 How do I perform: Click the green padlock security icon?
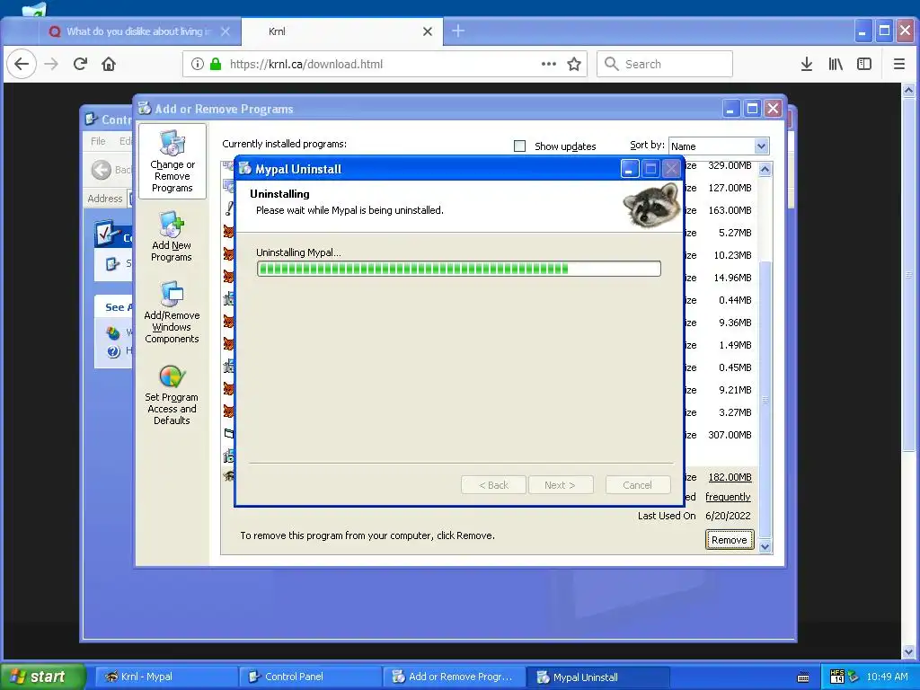click(x=216, y=64)
